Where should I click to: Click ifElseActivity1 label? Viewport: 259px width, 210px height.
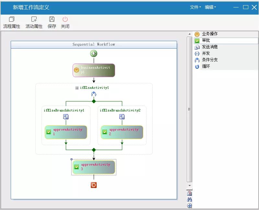pyautogui.click(x=94, y=88)
